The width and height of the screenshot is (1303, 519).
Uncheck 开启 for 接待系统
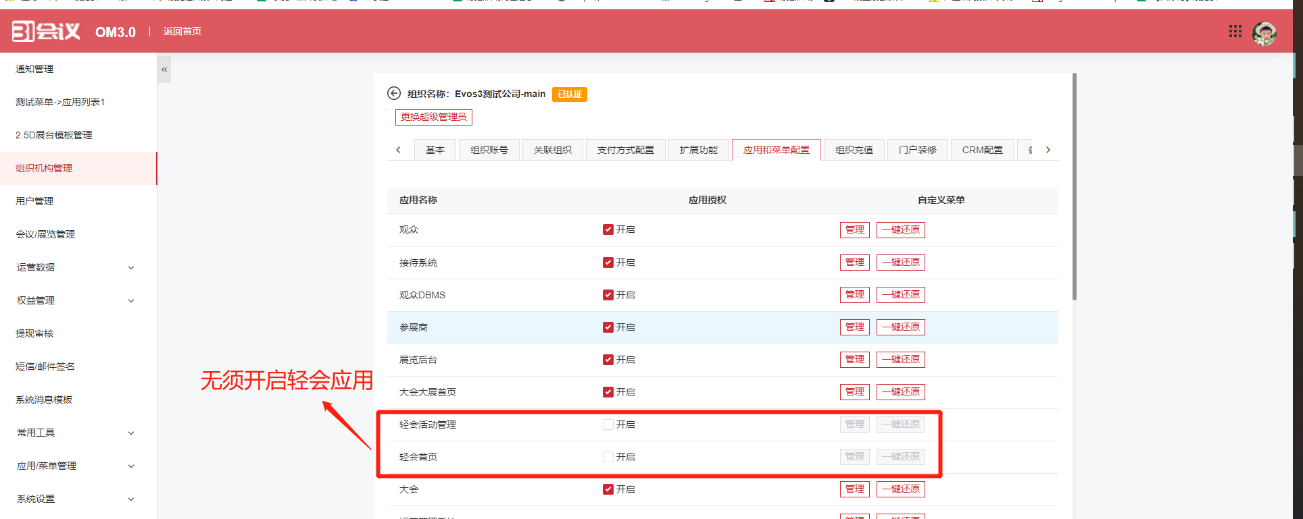coord(608,263)
